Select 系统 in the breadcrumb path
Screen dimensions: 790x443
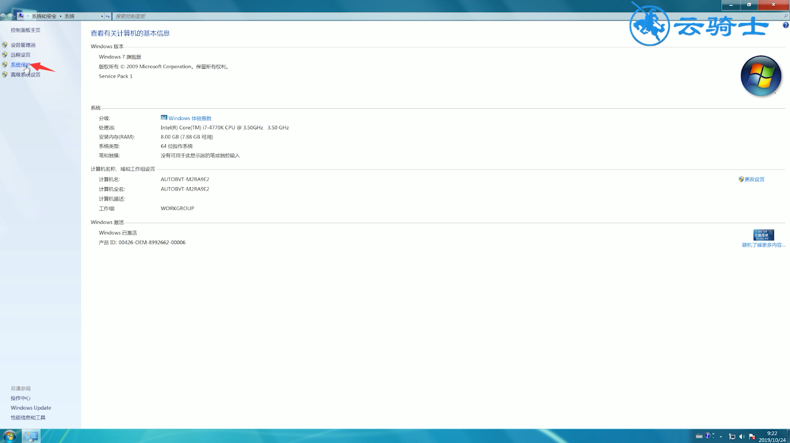click(69, 16)
